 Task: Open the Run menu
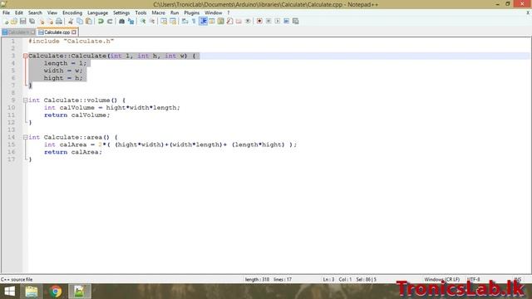(x=175, y=13)
